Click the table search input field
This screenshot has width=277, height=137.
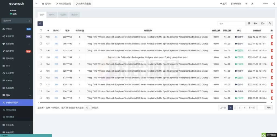[x=232, y=24]
